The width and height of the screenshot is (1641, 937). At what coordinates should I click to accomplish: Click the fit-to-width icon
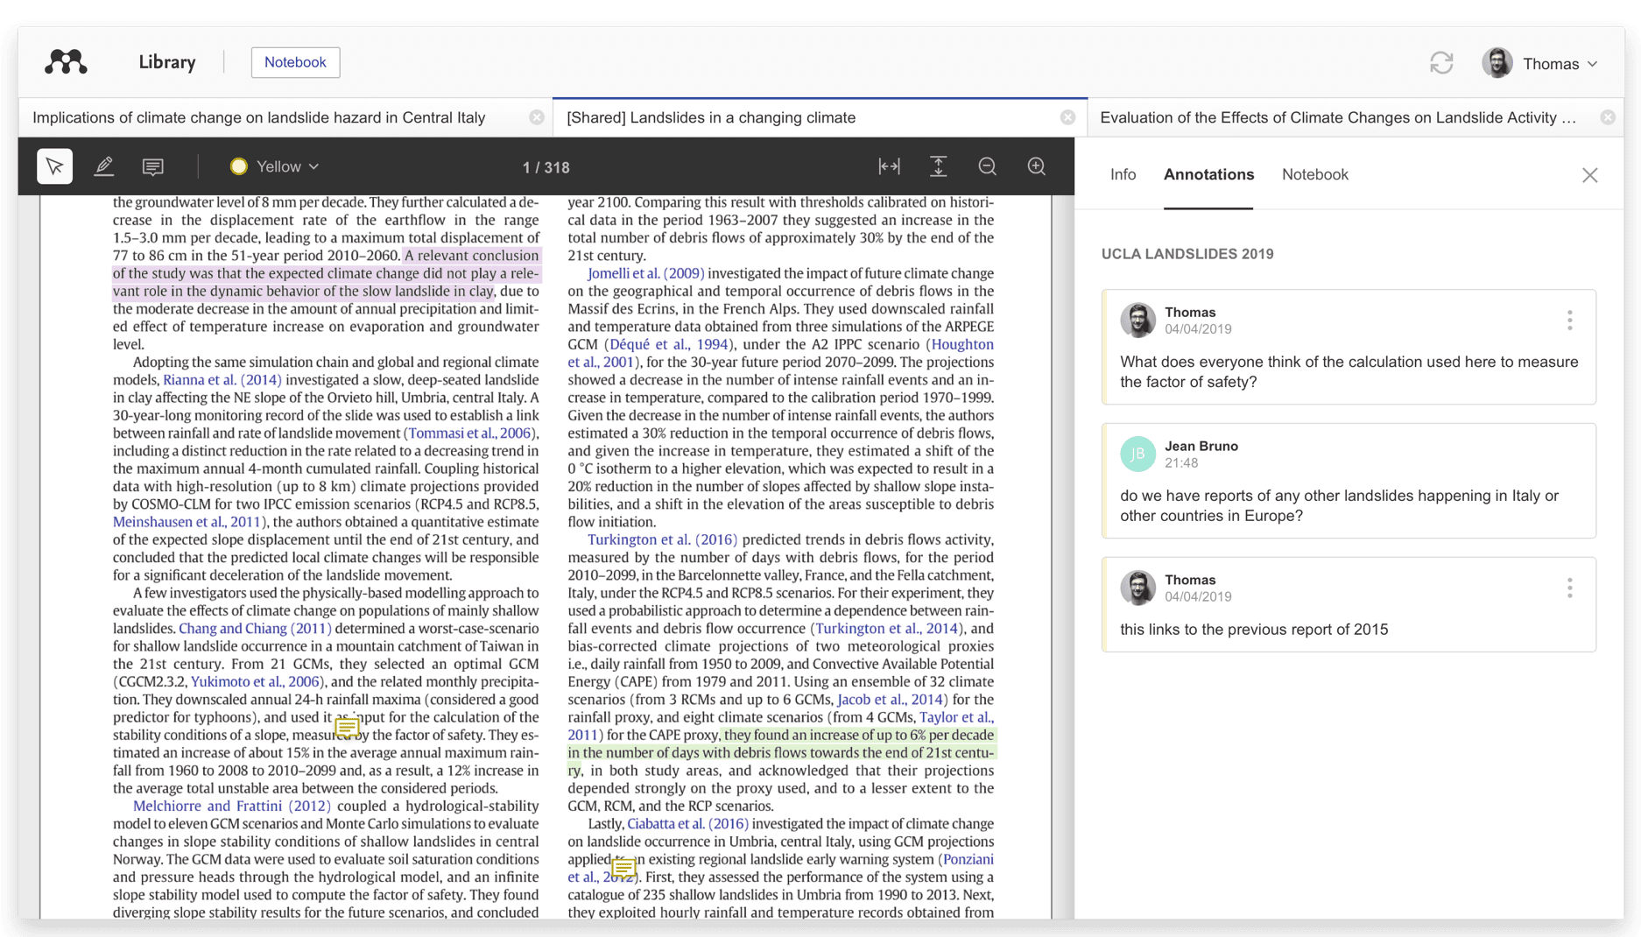(889, 166)
